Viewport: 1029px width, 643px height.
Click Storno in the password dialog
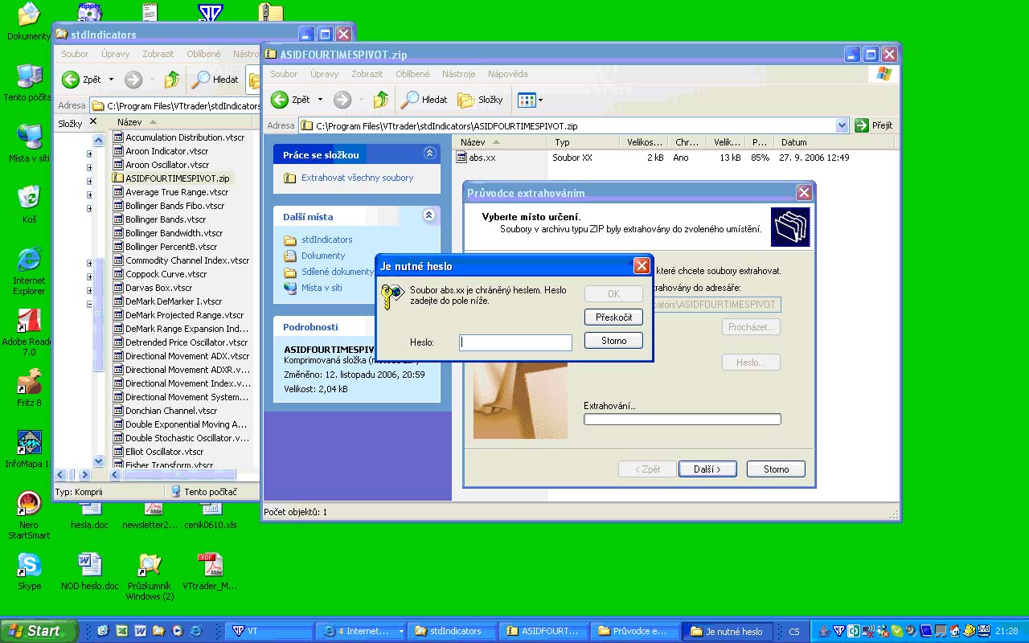point(613,341)
